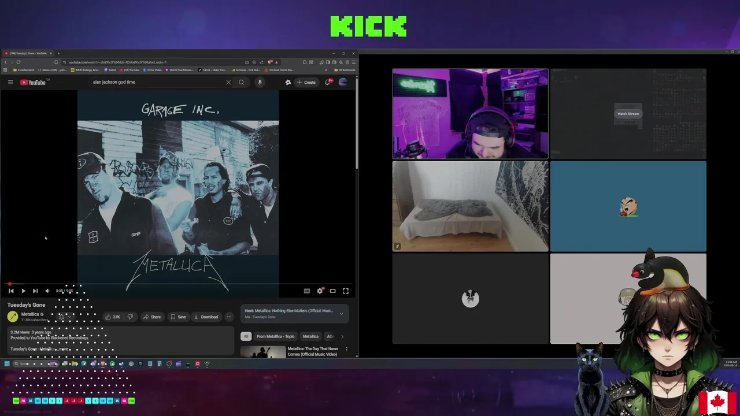Play the Tuesday's Gone video
This screenshot has height=416, width=740.
point(23,291)
